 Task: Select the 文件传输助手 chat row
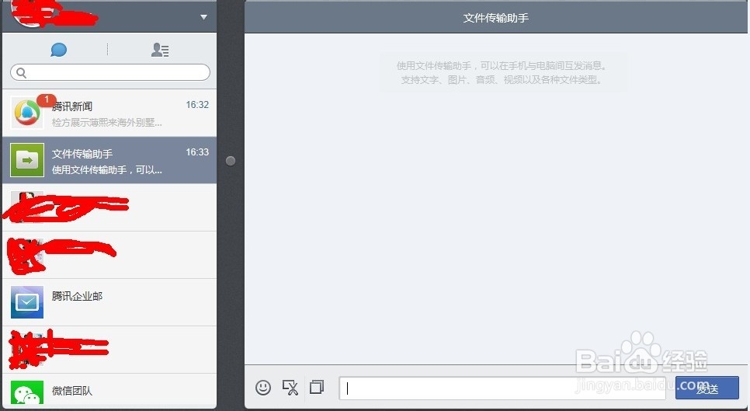[109, 160]
